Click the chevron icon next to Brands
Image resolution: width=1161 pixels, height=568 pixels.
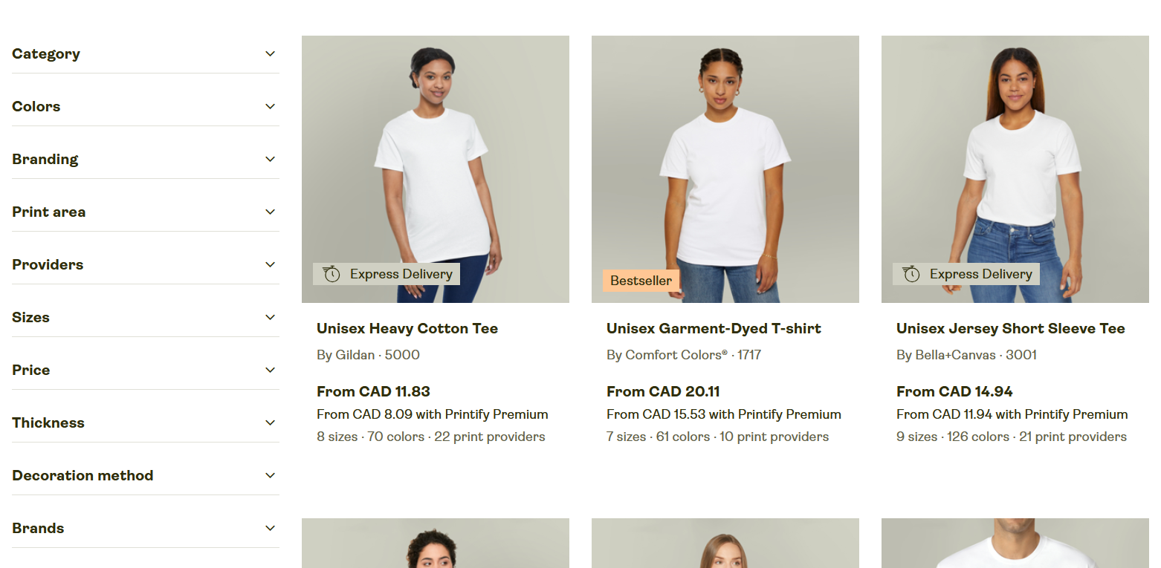[271, 528]
